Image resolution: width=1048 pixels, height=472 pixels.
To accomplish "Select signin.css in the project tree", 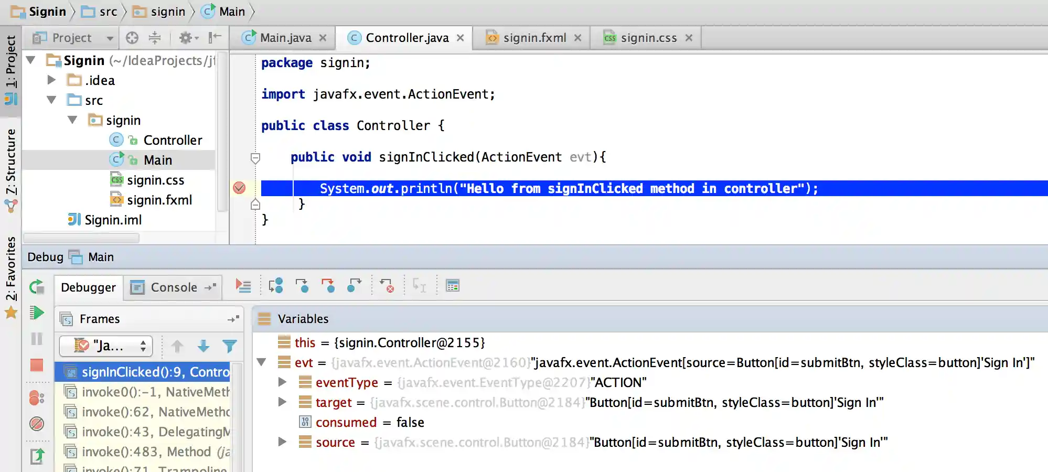I will pyautogui.click(x=155, y=180).
